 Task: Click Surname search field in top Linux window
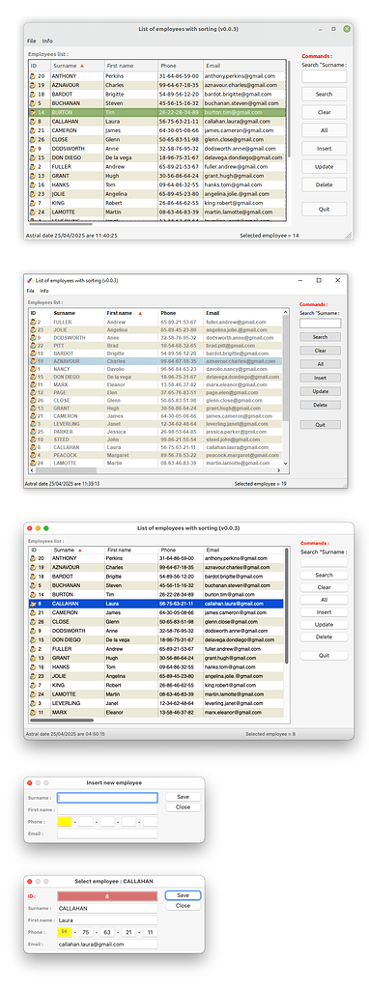(324, 76)
